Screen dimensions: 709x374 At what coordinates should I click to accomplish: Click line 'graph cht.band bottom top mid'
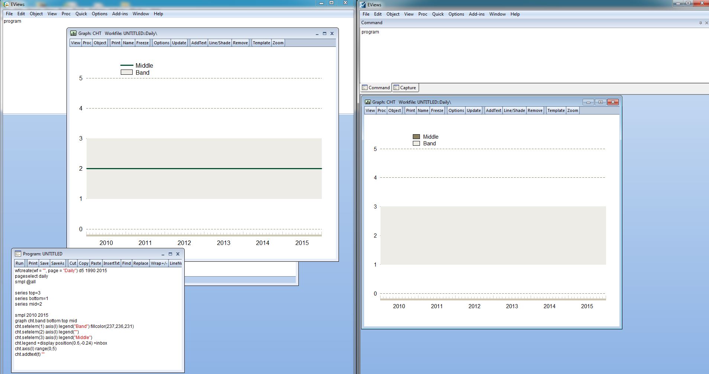46,321
